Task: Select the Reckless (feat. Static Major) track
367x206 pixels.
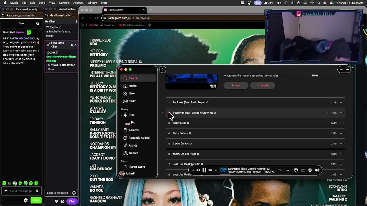Action: click(255, 102)
